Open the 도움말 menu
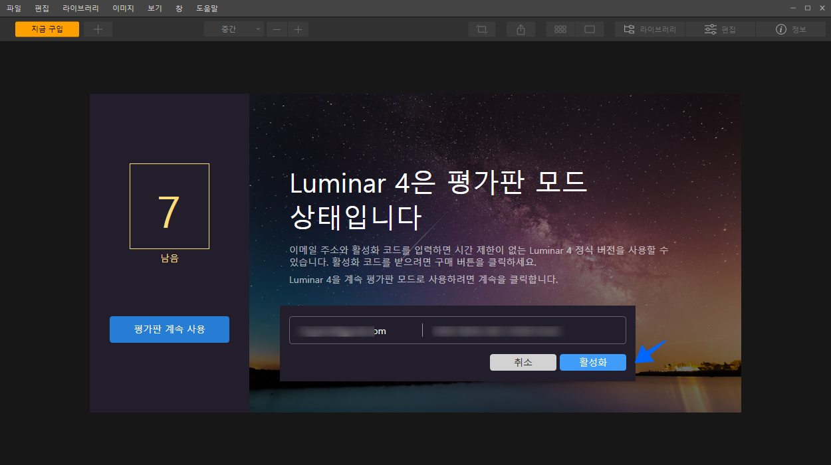 pyautogui.click(x=207, y=9)
